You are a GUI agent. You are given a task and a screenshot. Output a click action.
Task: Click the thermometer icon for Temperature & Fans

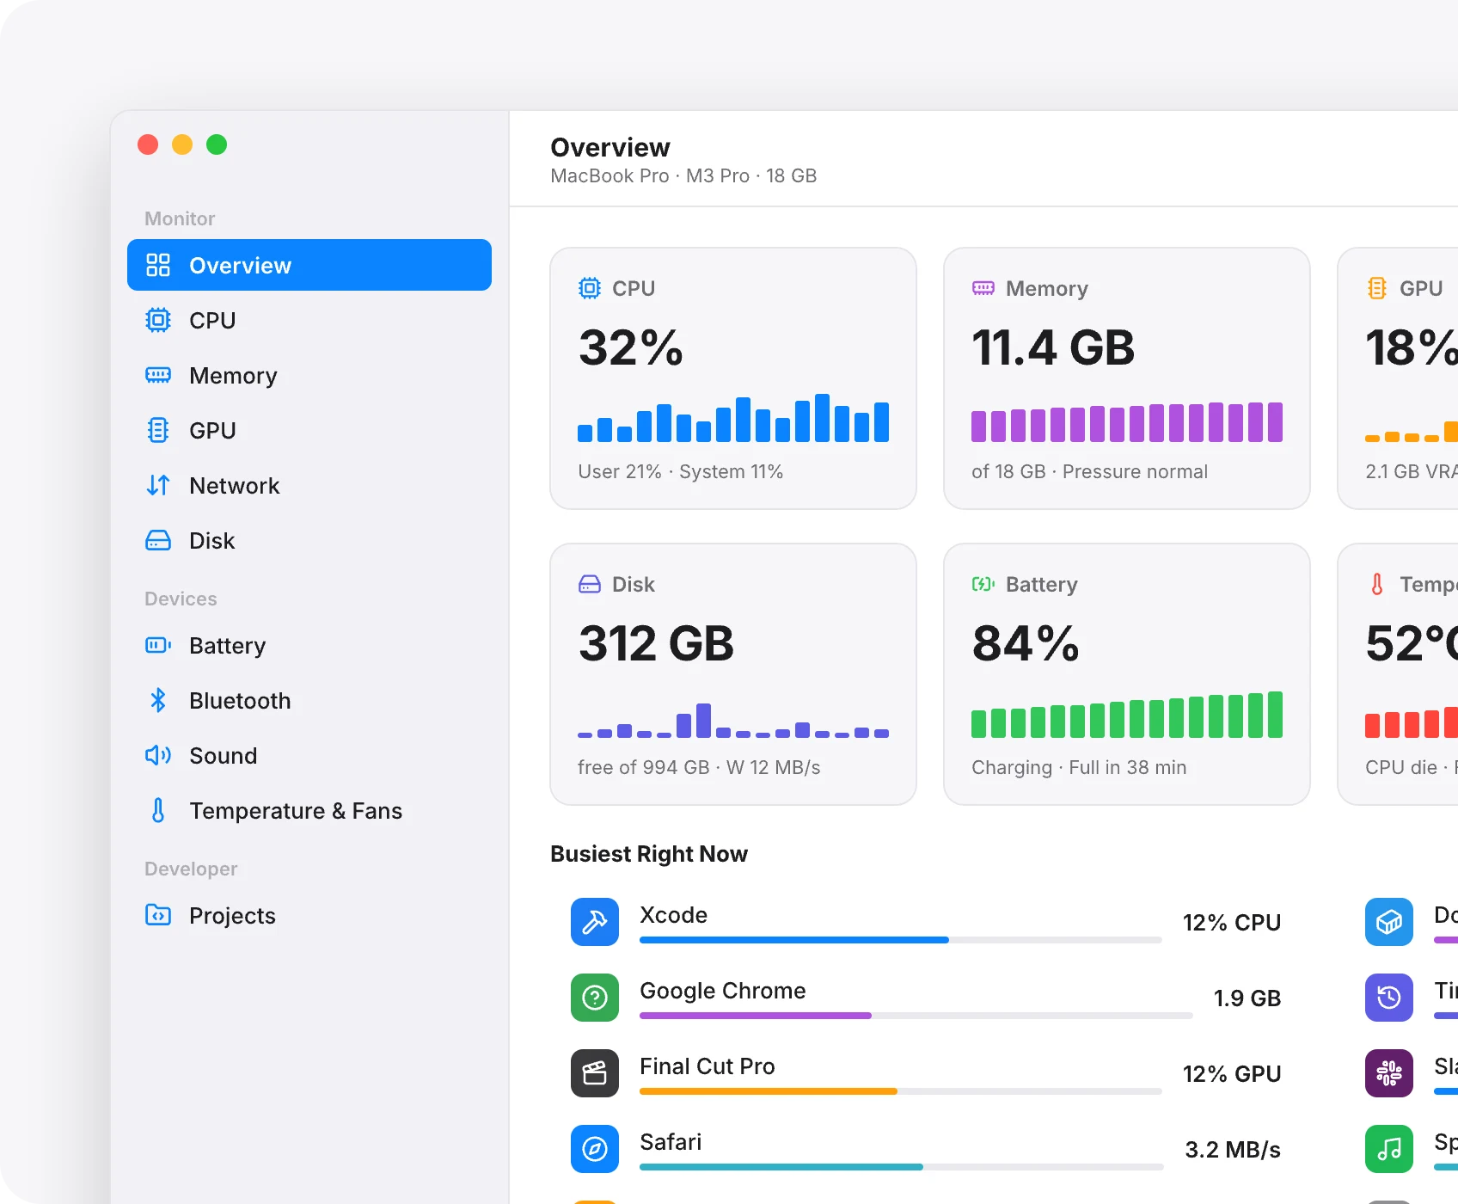click(x=158, y=810)
